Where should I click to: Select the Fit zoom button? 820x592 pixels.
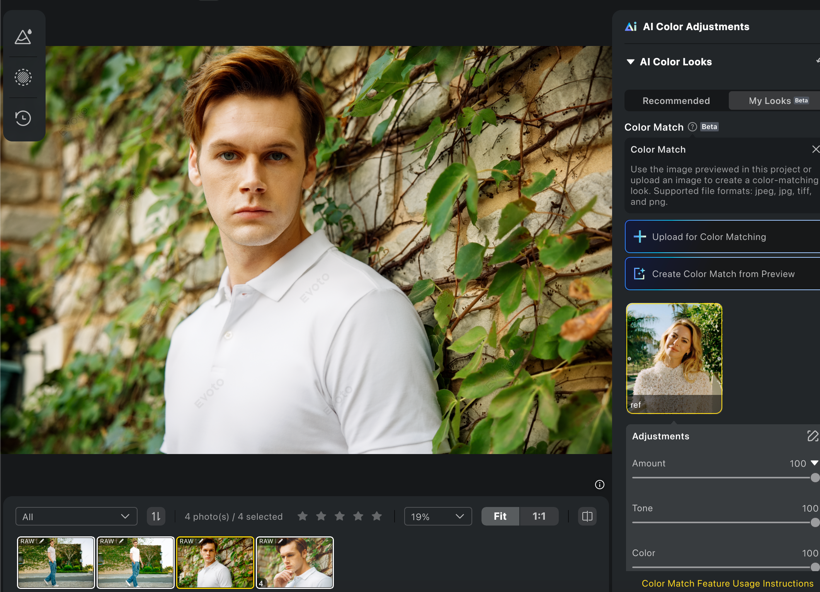[500, 516]
